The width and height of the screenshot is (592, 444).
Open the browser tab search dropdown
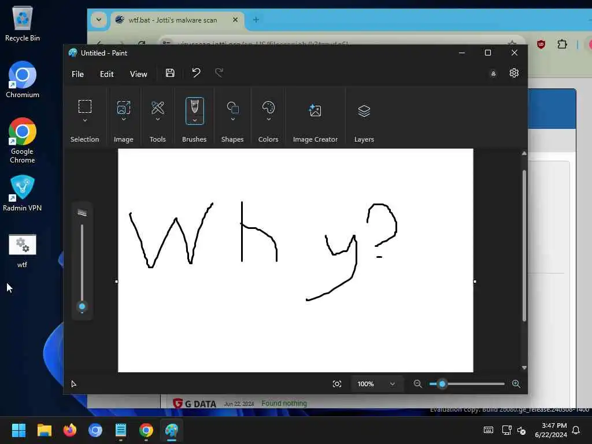[x=98, y=20]
